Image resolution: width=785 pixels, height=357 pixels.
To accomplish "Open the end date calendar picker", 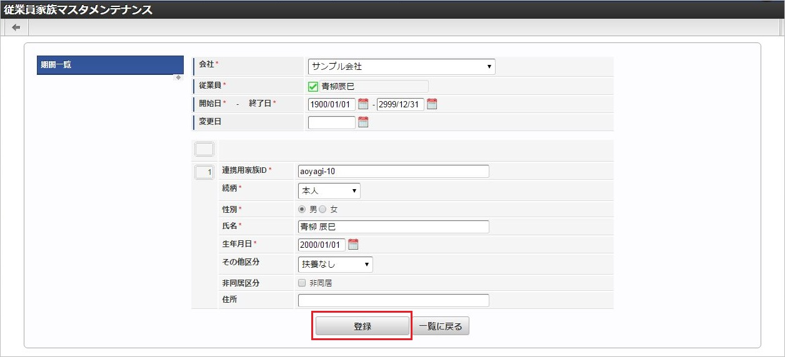I will coord(432,104).
